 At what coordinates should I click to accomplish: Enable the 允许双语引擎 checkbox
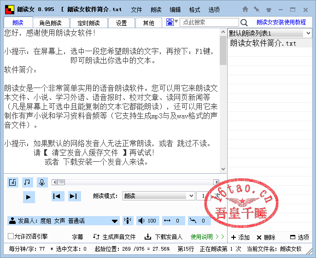coord(11,236)
